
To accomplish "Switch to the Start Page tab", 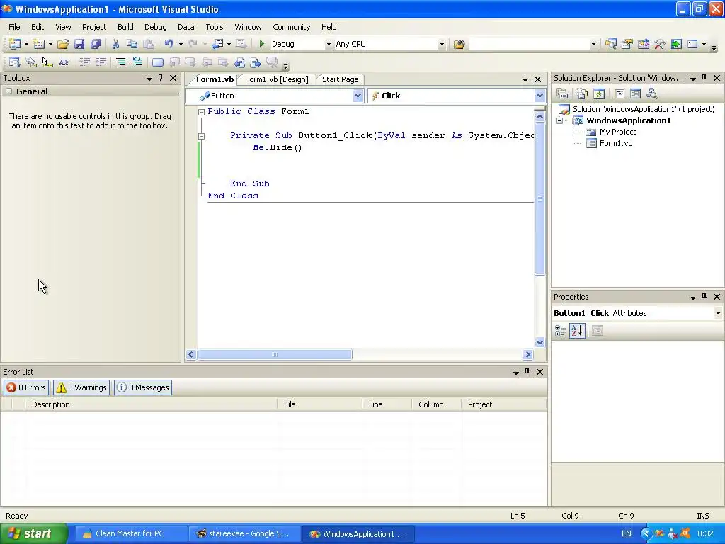I will click(x=341, y=79).
